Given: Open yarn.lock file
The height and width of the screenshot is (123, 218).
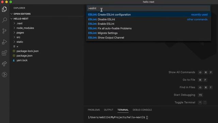Looking at the screenshot, I should point(22,60).
